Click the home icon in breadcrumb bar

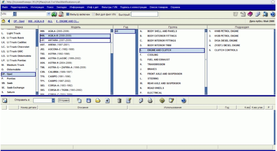tap(3, 21)
